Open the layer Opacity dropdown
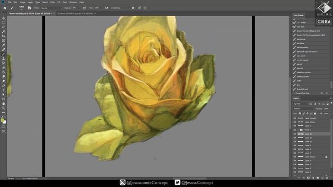333x187 pixels. point(327,109)
